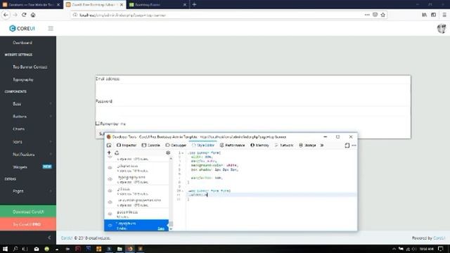
Task: Click the Try CoreUI PRO red button
Action: 28,224
